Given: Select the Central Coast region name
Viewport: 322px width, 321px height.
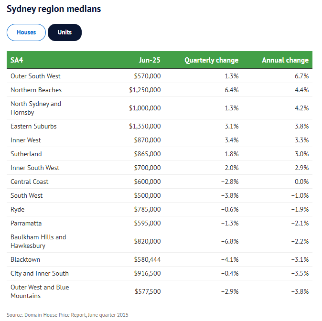Looking at the screenshot, I should 30,182.
